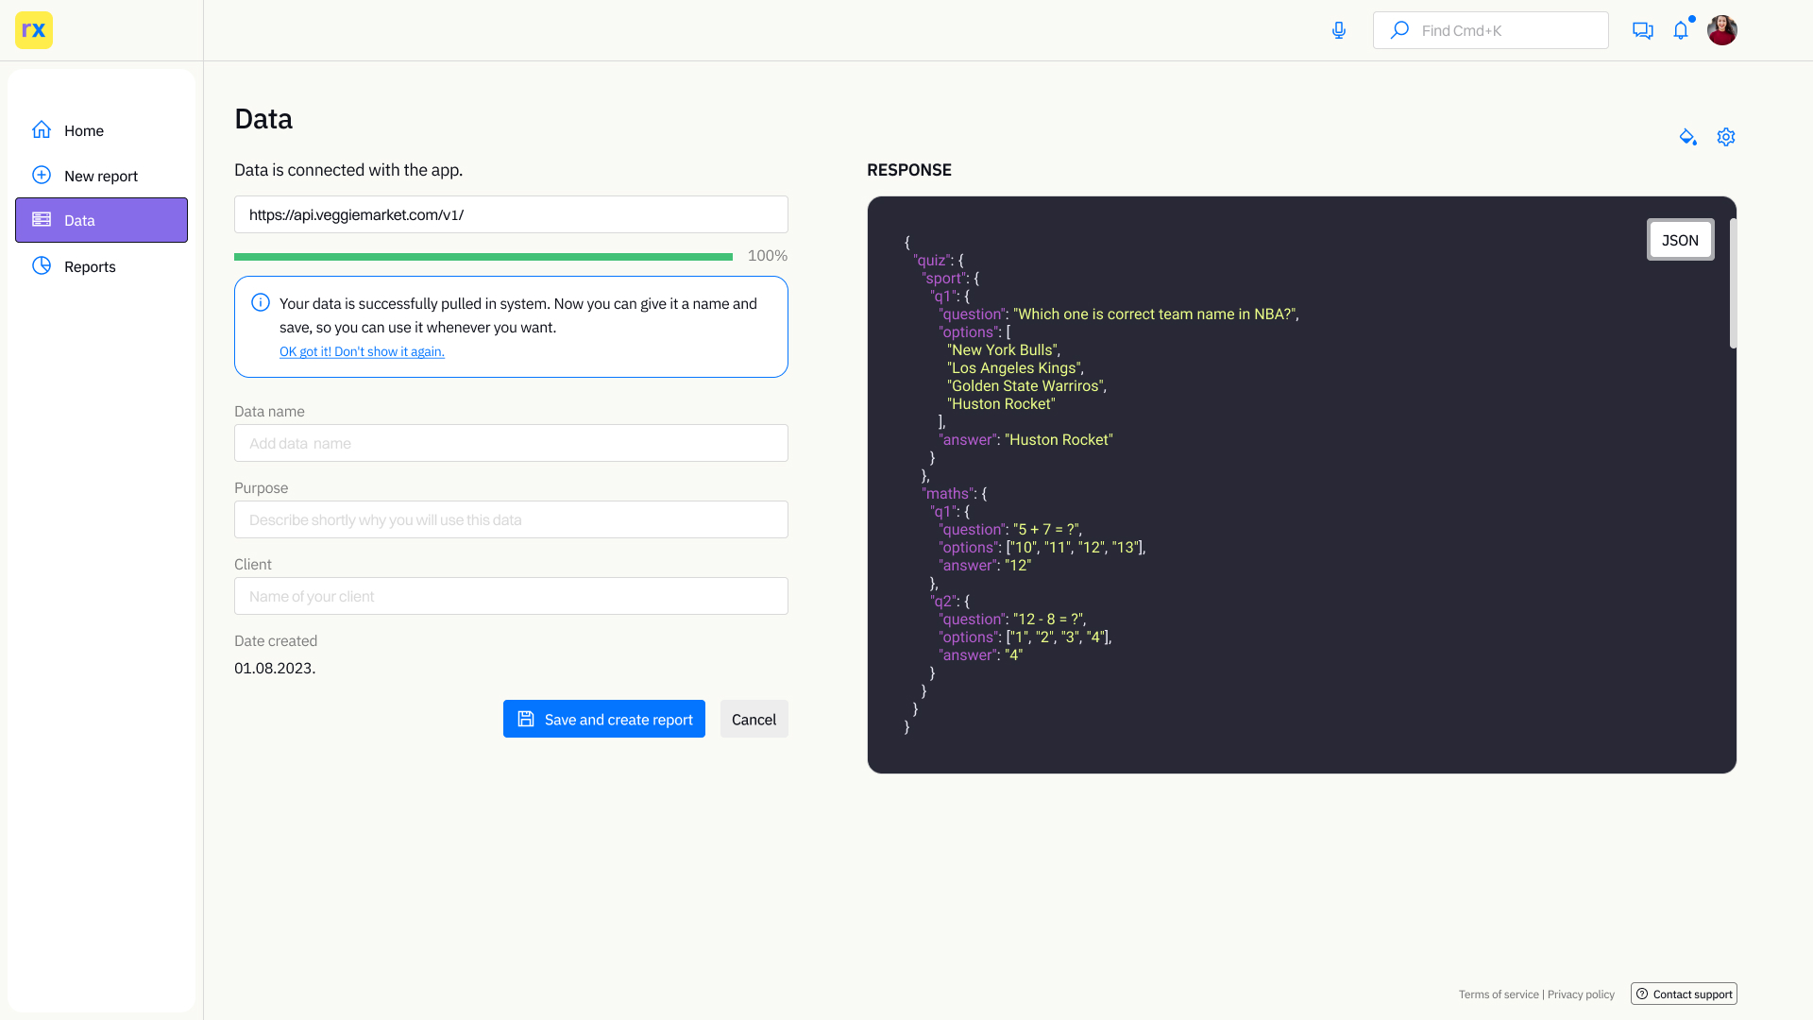Click the info icon in the notice box
The height and width of the screenshot is (1020, 1813).
[x=261, y=302]
